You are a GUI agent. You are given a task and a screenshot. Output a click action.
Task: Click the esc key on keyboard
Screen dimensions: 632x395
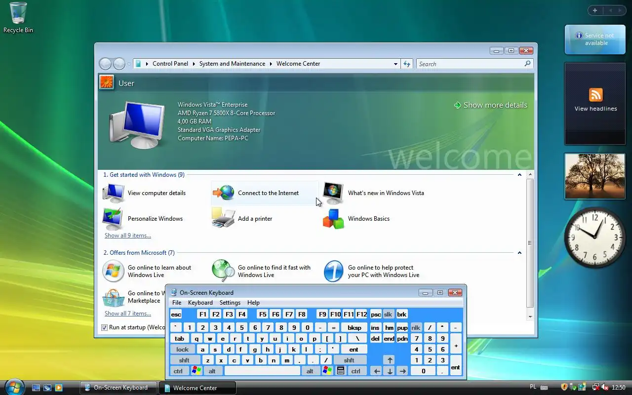tap(176, 314)
